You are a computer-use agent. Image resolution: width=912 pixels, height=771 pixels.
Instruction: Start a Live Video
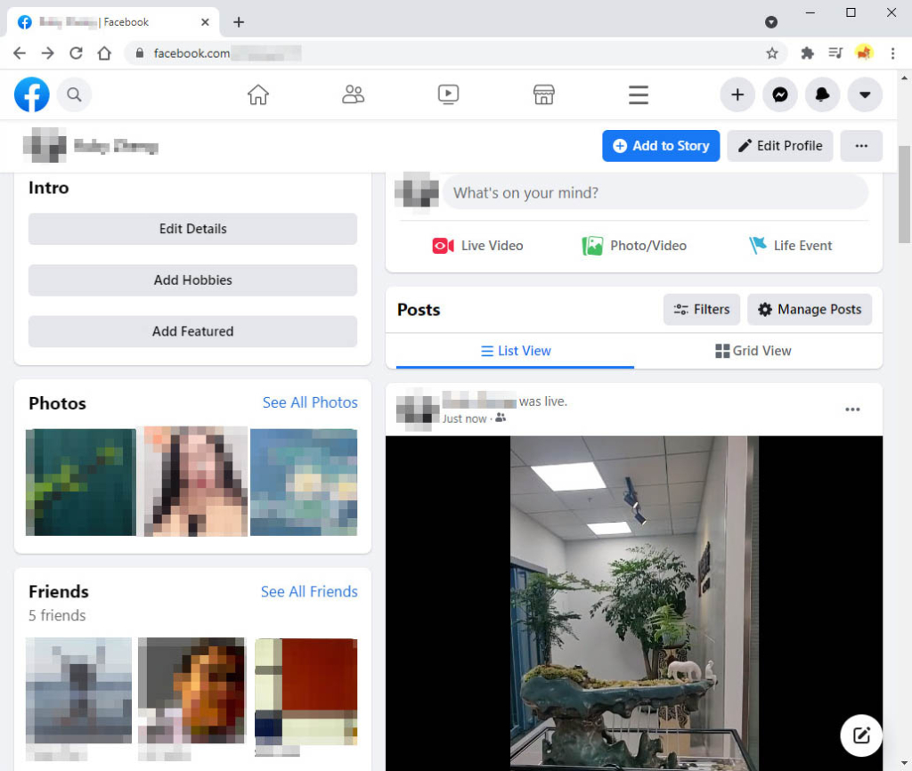click(476, 245)
